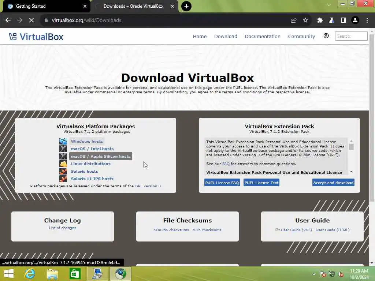Click the macOS Apple Silicon hosts icon
Image resolution: width=375 pixels, height=281 pixels.
[x=63, y=156]
